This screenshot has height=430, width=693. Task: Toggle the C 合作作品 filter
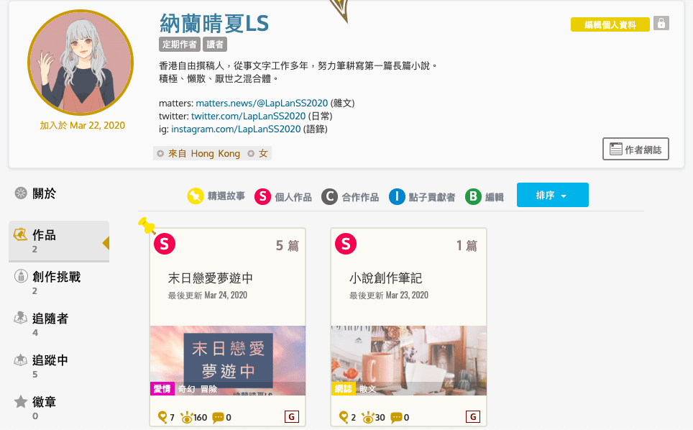[x=350, y=196]
